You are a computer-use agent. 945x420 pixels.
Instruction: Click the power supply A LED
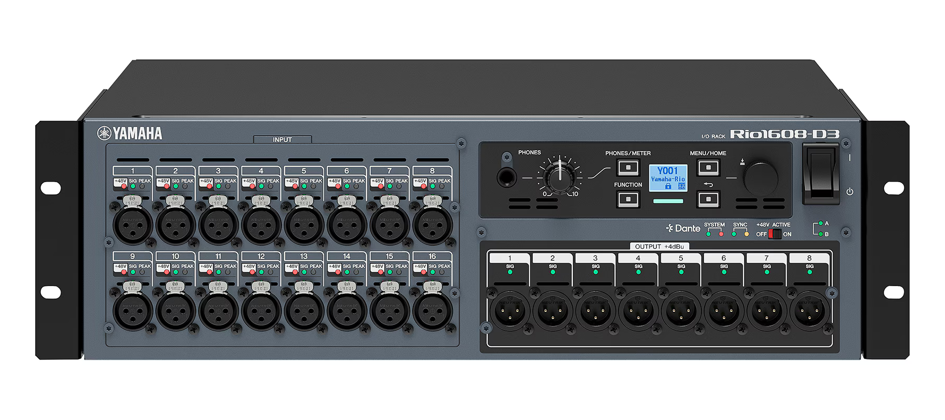(821, 224)
